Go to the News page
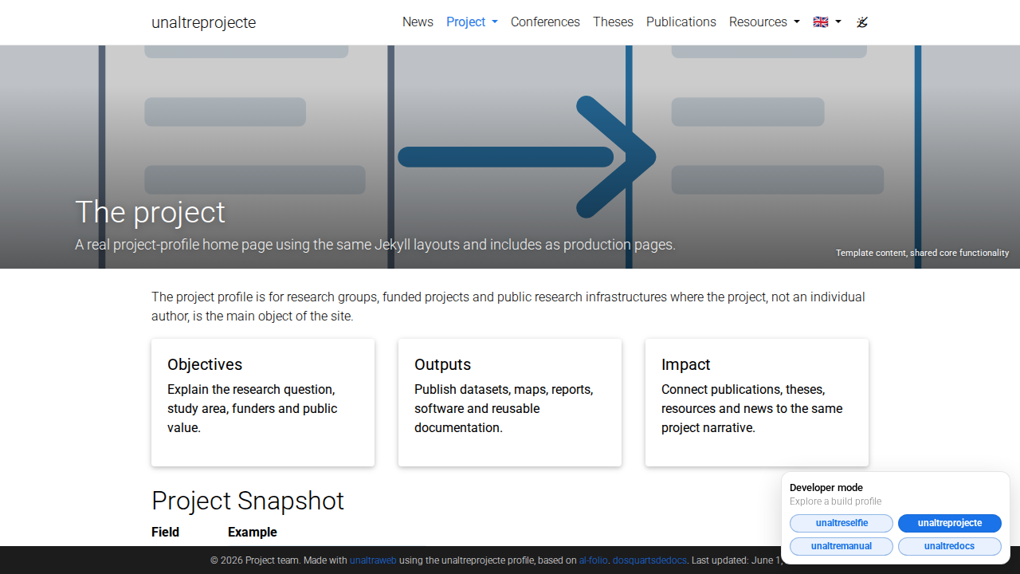Screen dimensions: 1020x574 [x=418, y=22]
